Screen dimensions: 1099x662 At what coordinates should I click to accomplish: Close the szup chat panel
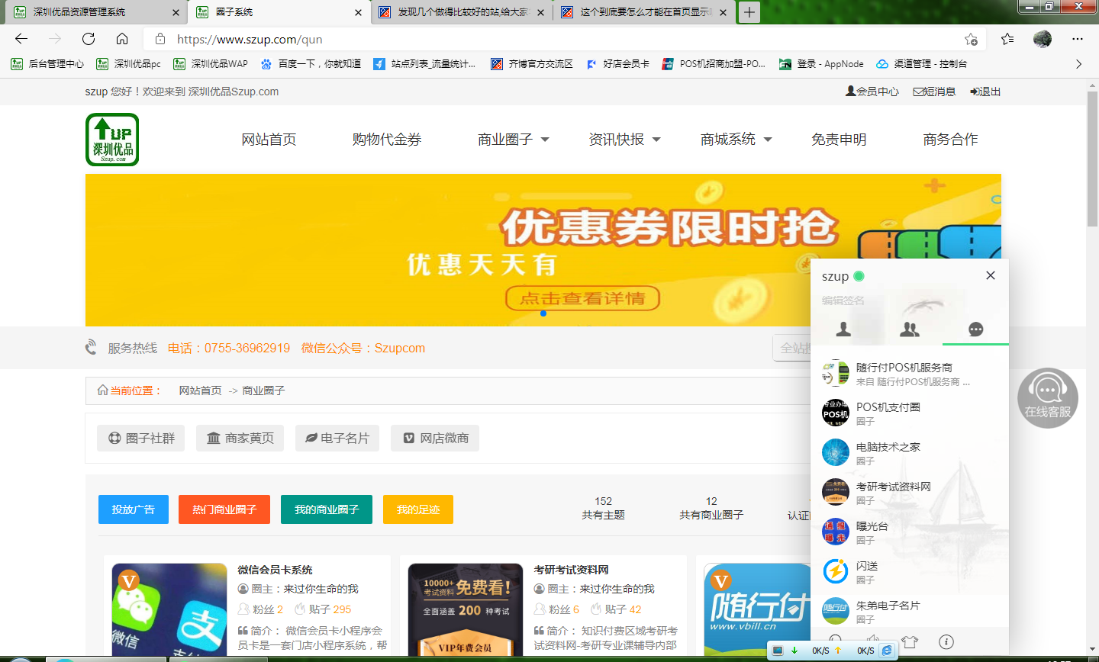point(991,275)
